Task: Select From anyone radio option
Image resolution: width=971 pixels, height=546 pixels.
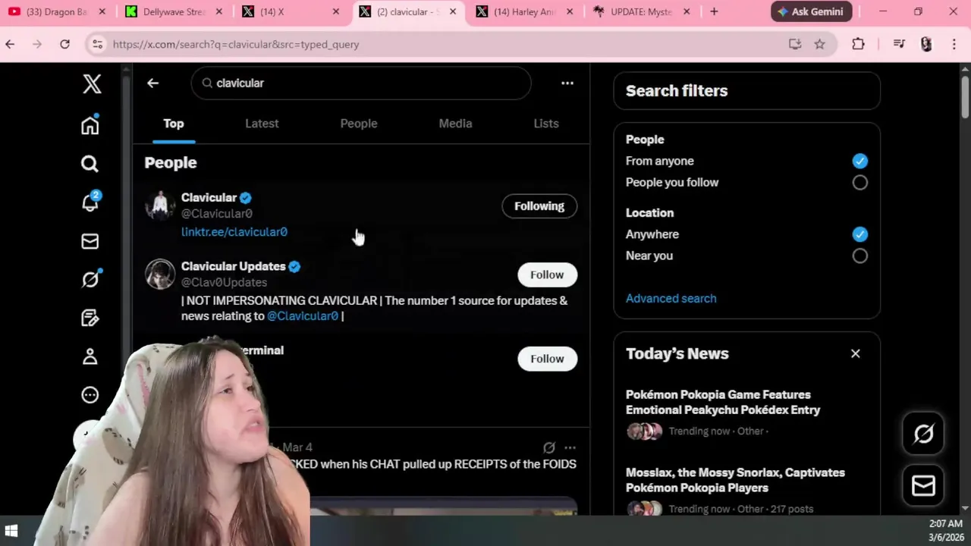Action: click(x=859, y=161)
